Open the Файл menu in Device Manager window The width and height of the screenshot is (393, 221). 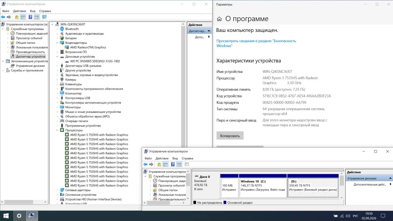click(6, 11)
